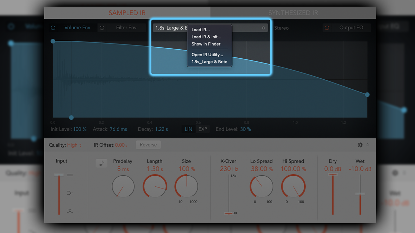Open the gear settings menu
This screenshot has width=415, height=233.
[x=360, y=145]
